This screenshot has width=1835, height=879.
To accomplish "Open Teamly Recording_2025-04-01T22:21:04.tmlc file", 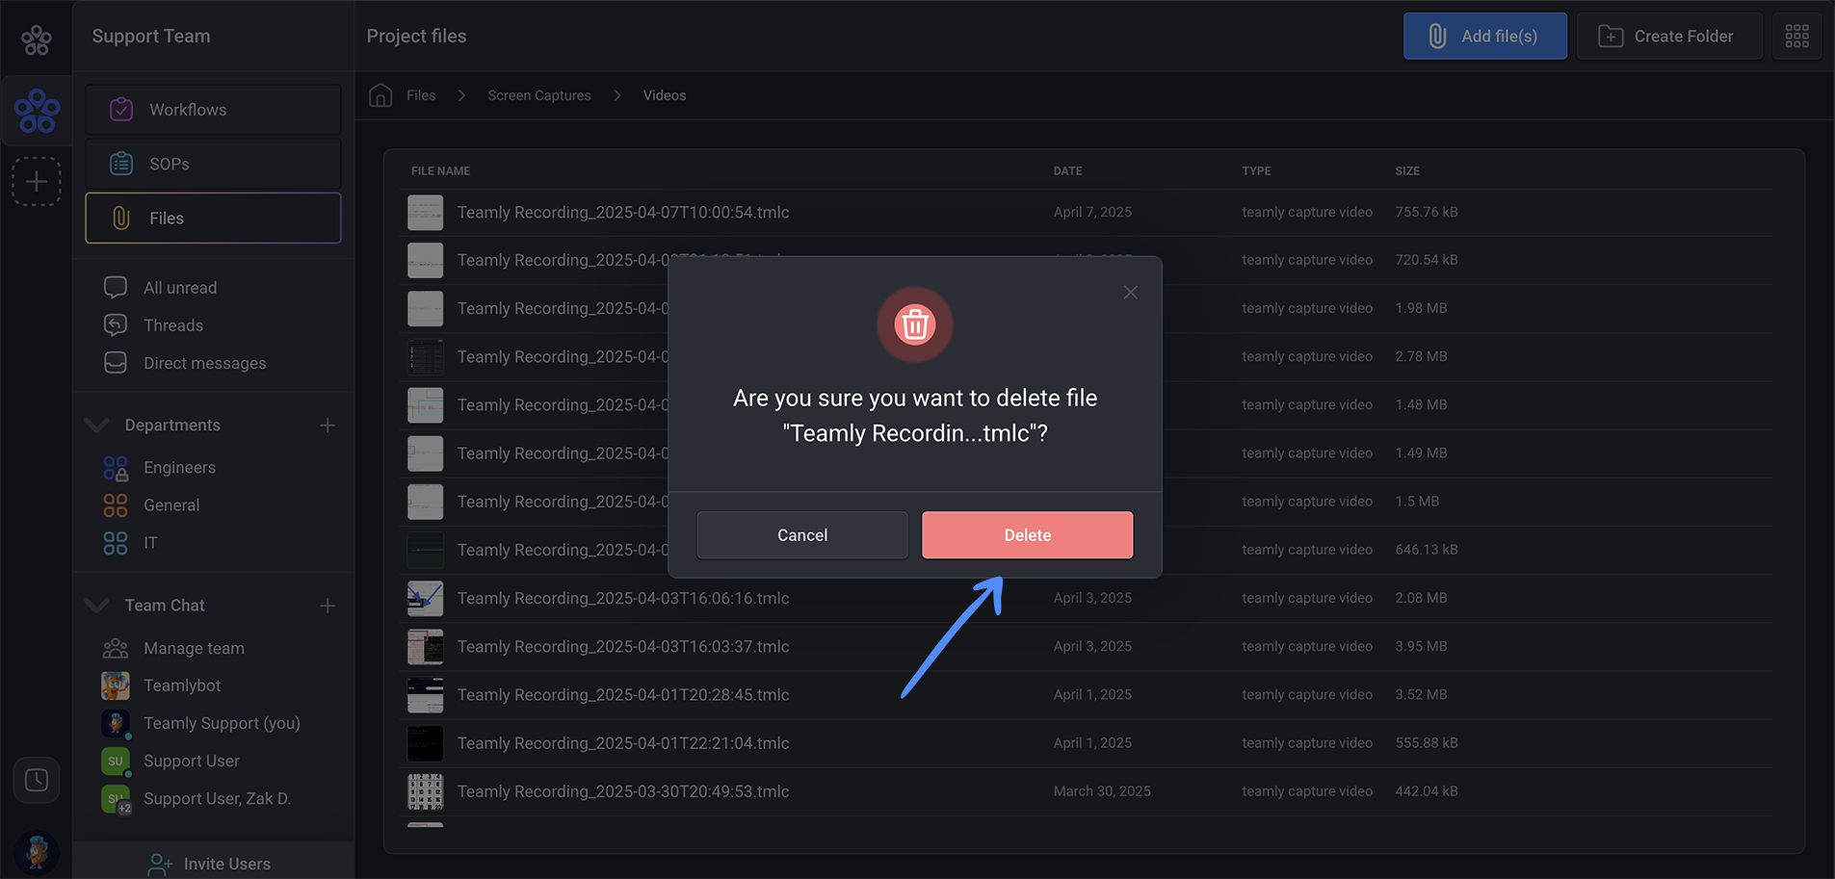I will (622, 742).
